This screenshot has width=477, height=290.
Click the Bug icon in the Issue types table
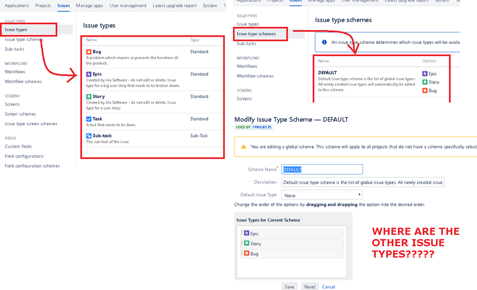(x=88, y=52)
